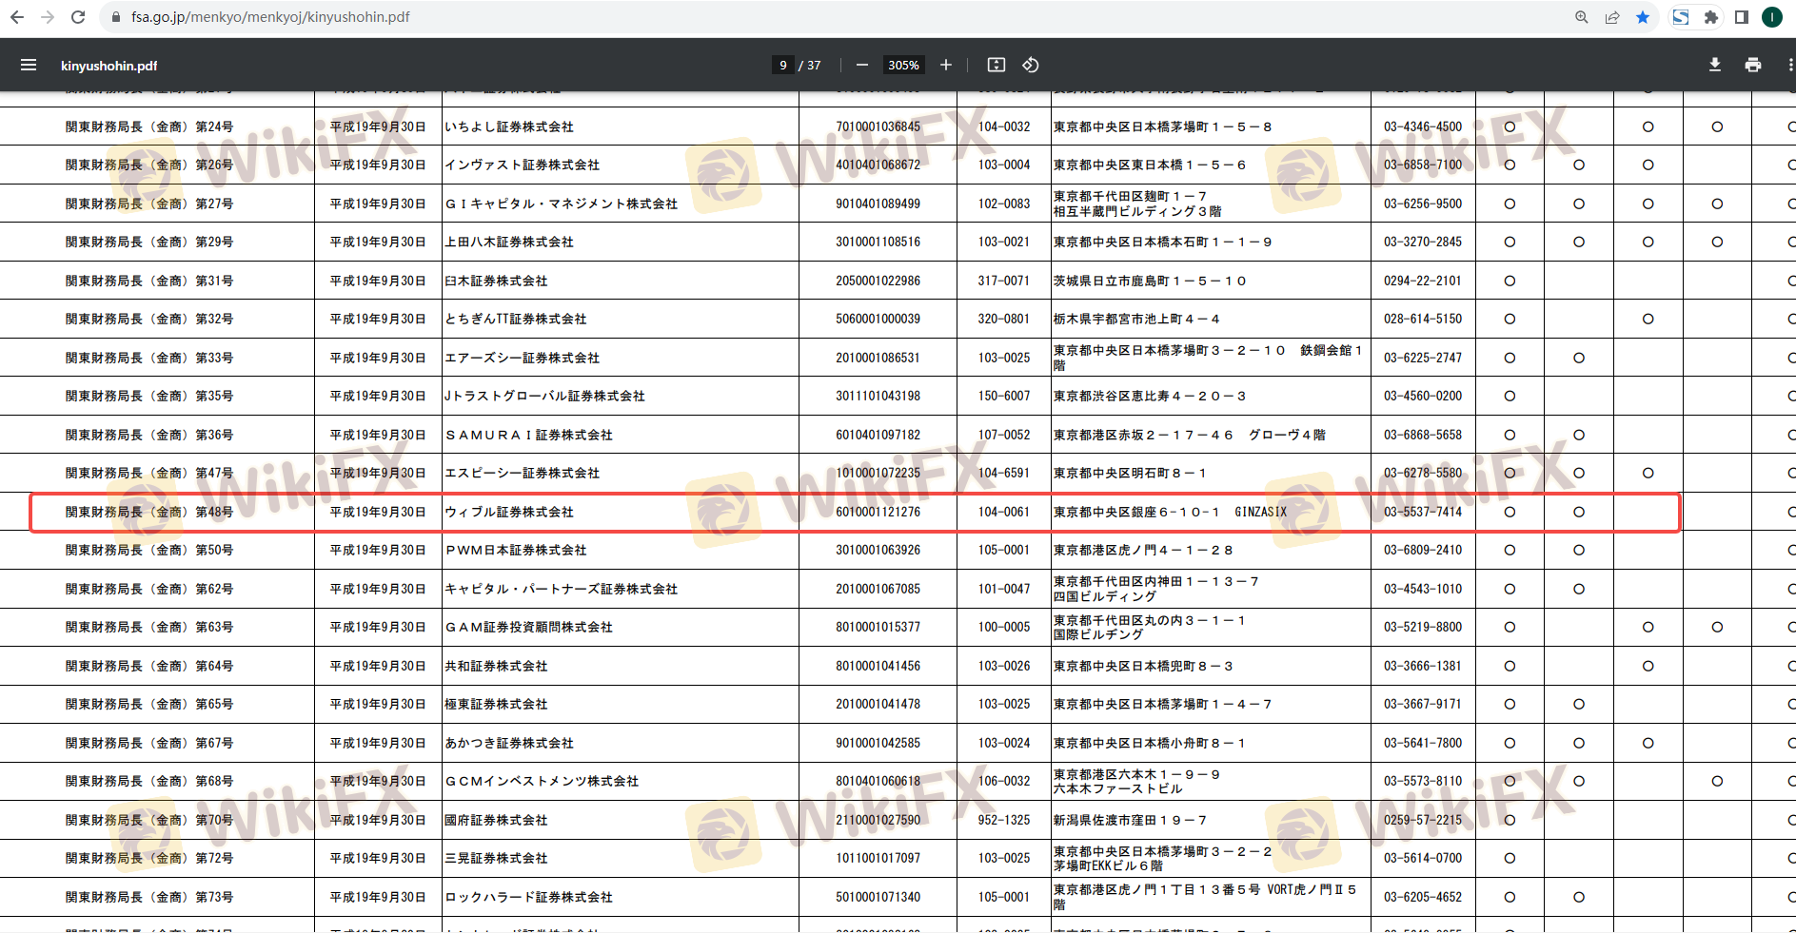Toggle fit to page in PDF toolbar
Screen dimensions: 1796x933
click(x=996, y=65)
